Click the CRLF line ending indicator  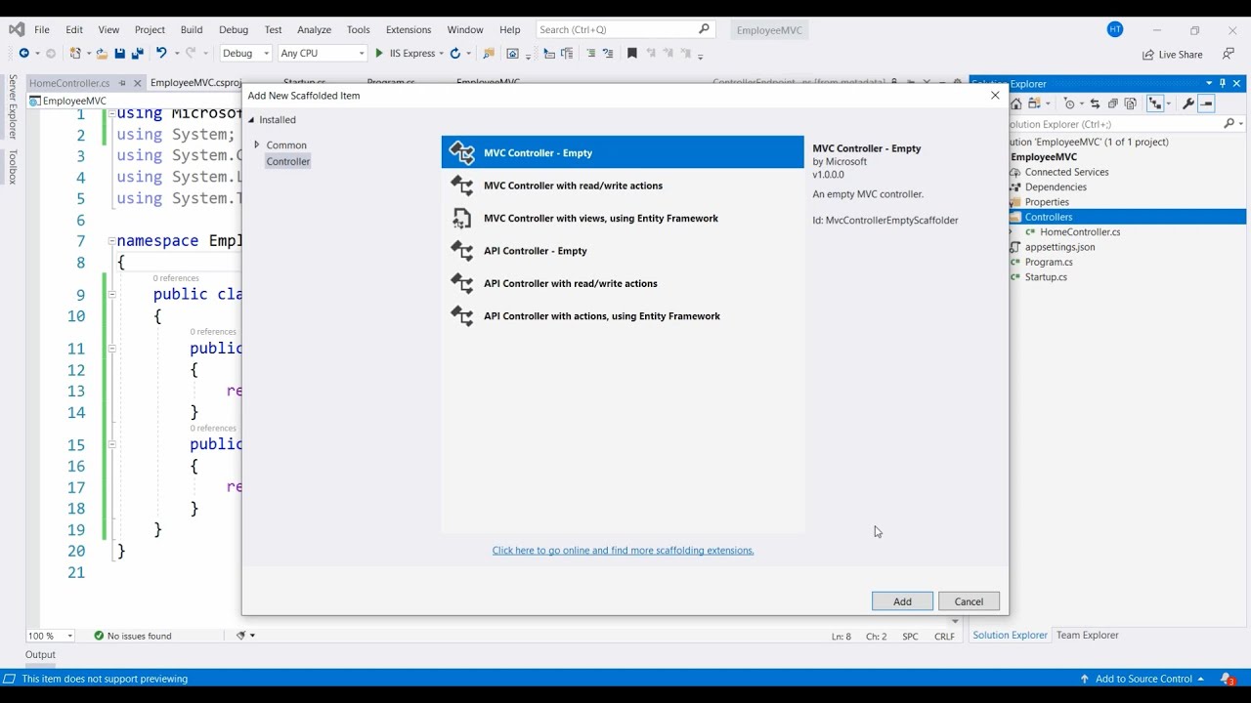[944, 636]
